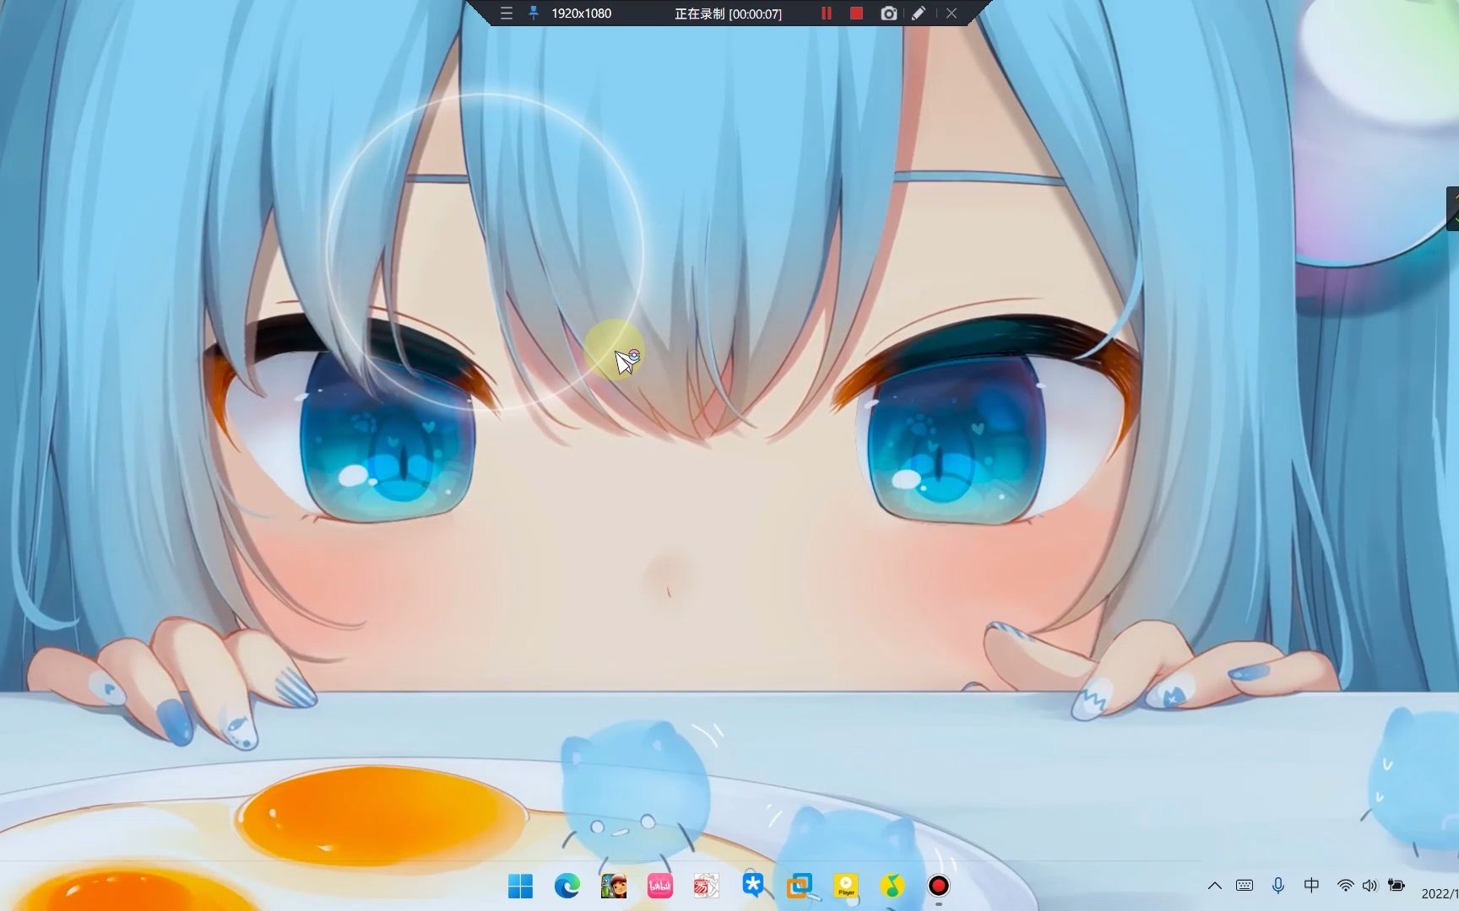Open VMware Workstation from taskbar
This screenshot has width=1459, height=911.
[x=800, y=886]
